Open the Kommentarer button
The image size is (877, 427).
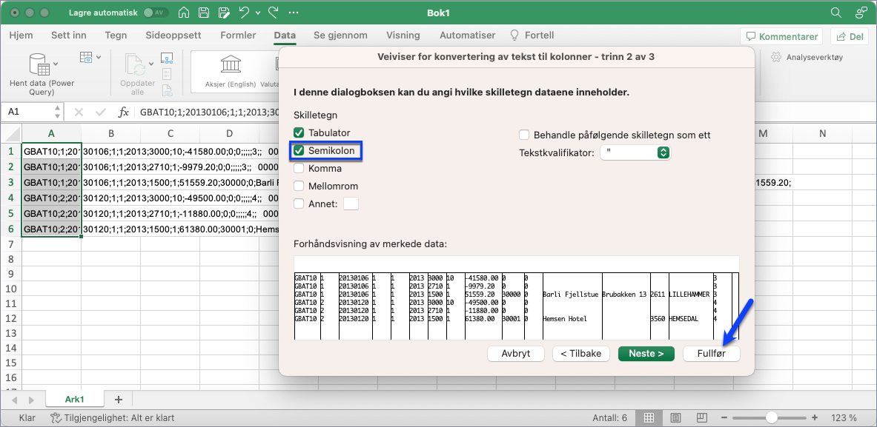point(781,37)
